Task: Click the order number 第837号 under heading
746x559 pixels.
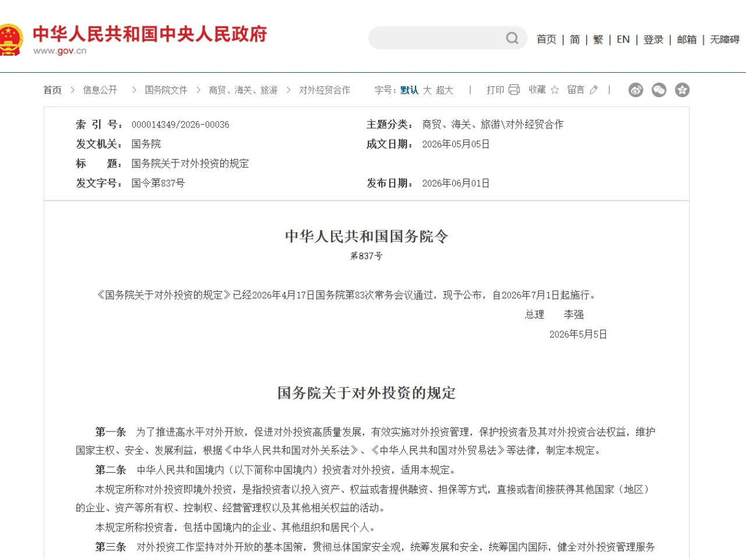Action: click(367, 256)
